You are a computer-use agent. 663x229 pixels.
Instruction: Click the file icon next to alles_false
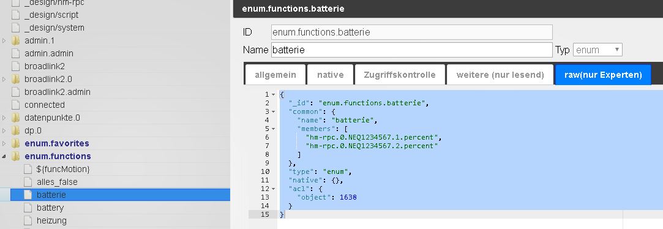coord(28,182)
